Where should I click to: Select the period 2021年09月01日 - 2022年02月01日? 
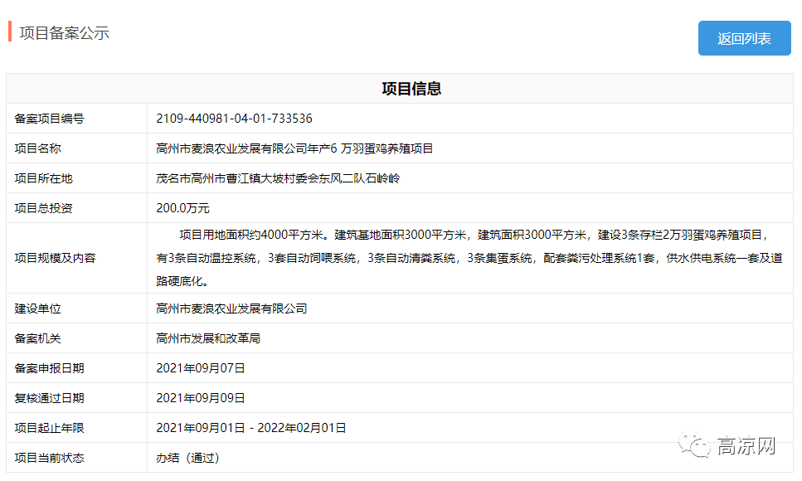point(251,428)
